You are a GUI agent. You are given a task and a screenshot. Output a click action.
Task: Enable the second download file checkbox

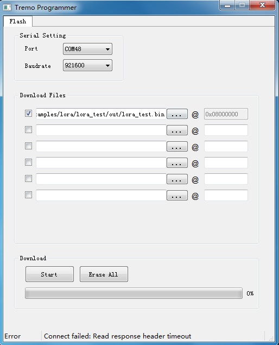[28, 130]
